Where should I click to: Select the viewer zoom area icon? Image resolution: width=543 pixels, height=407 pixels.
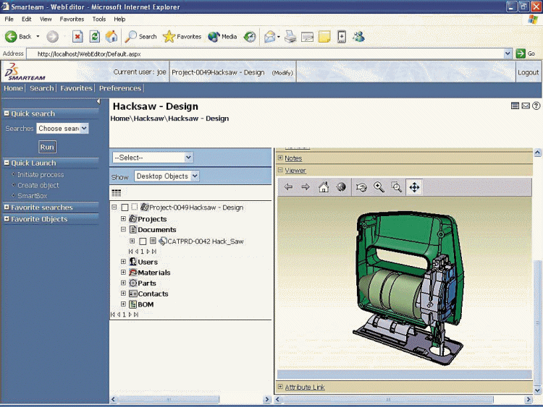[396, 187]
